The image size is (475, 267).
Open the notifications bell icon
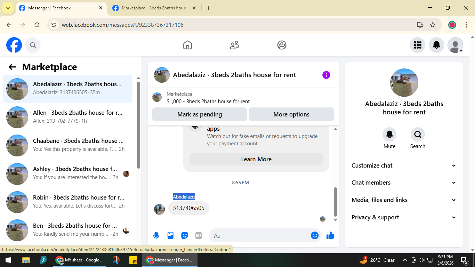click(436, 45)
